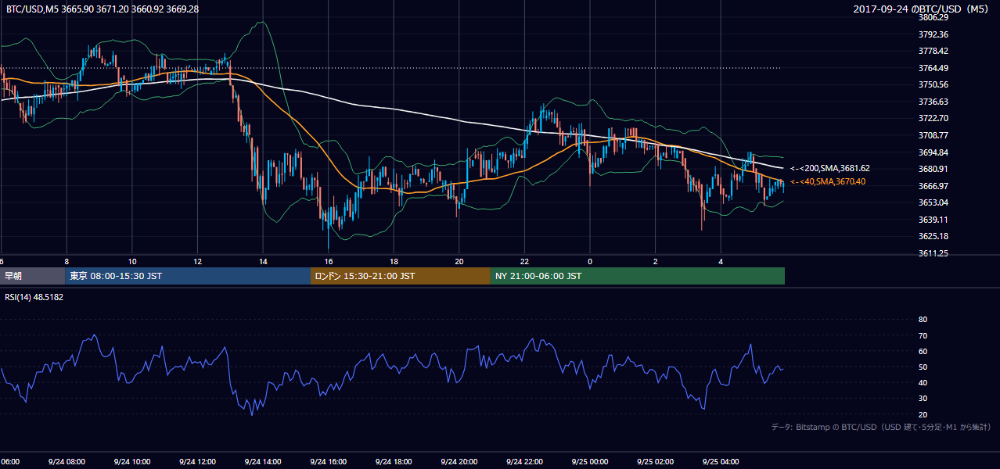Click the 9/24 22:00 time axis label

click(x=524, y=461)
